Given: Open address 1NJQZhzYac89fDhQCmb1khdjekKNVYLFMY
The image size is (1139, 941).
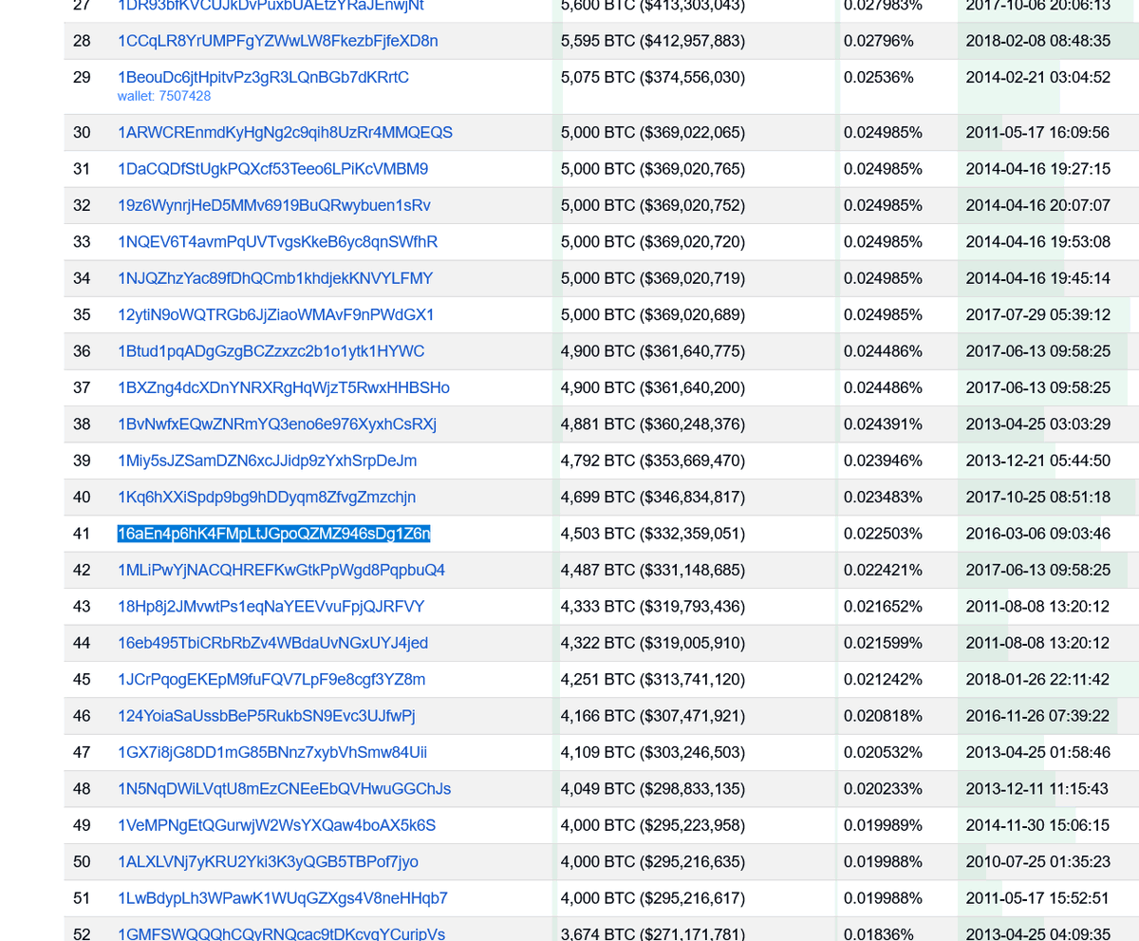Looking at the screenshot, I should click(x=275, y=278).
